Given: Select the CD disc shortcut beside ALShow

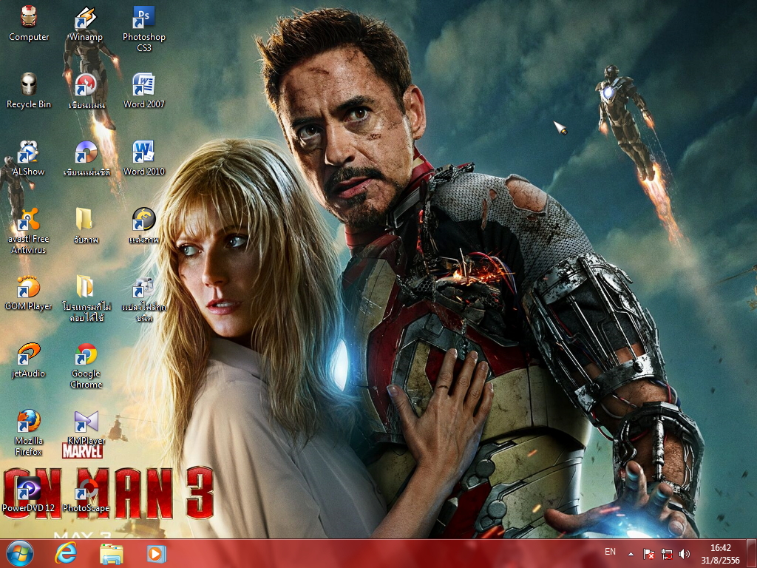Looking at the screenshot, I should coord(86,158).
